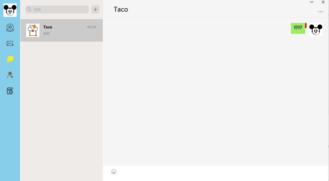The width and height of the screenshot is (329, 181).
Task: Click the plus button to add chat
Action: pos(95,9)
